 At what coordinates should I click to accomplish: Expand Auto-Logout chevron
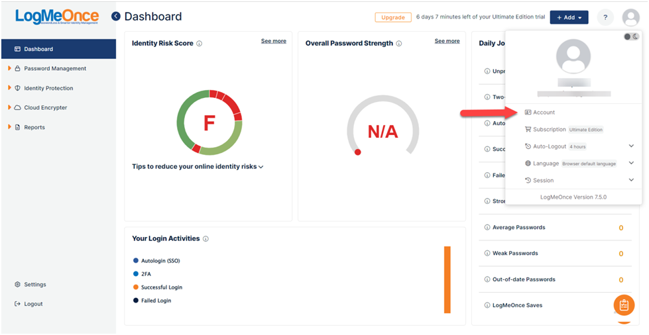631,146
